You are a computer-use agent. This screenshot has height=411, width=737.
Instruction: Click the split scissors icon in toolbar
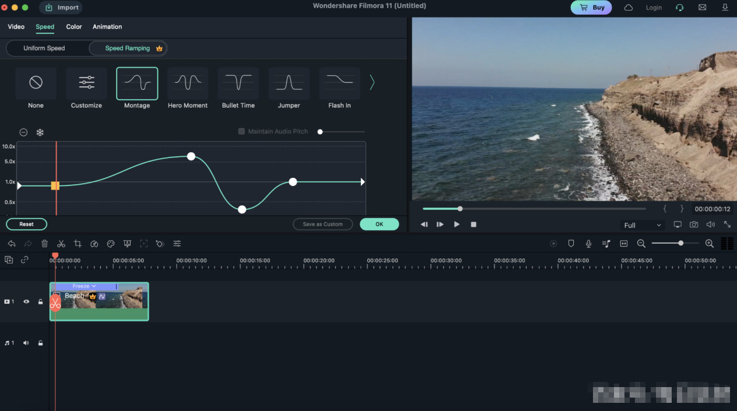click(61, 244)
